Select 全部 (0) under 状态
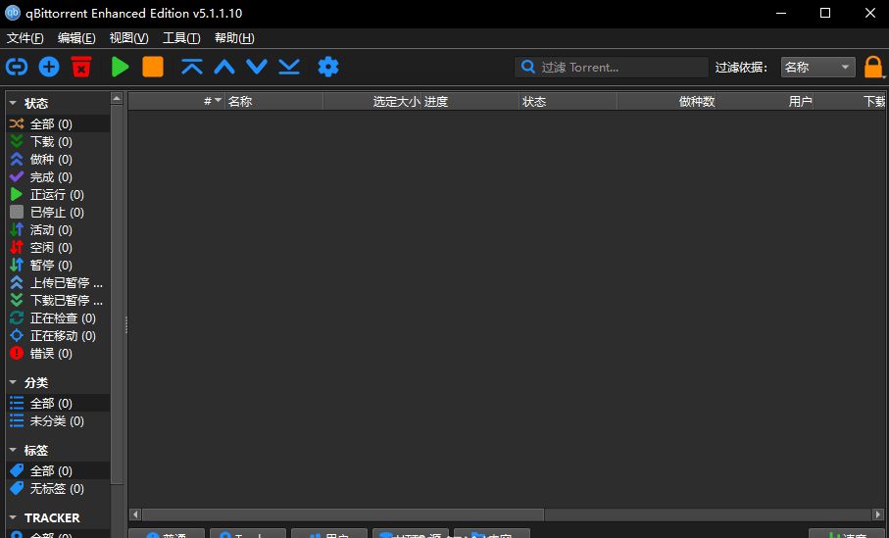Viewport: 889px width, 538px height. [59, 123]
